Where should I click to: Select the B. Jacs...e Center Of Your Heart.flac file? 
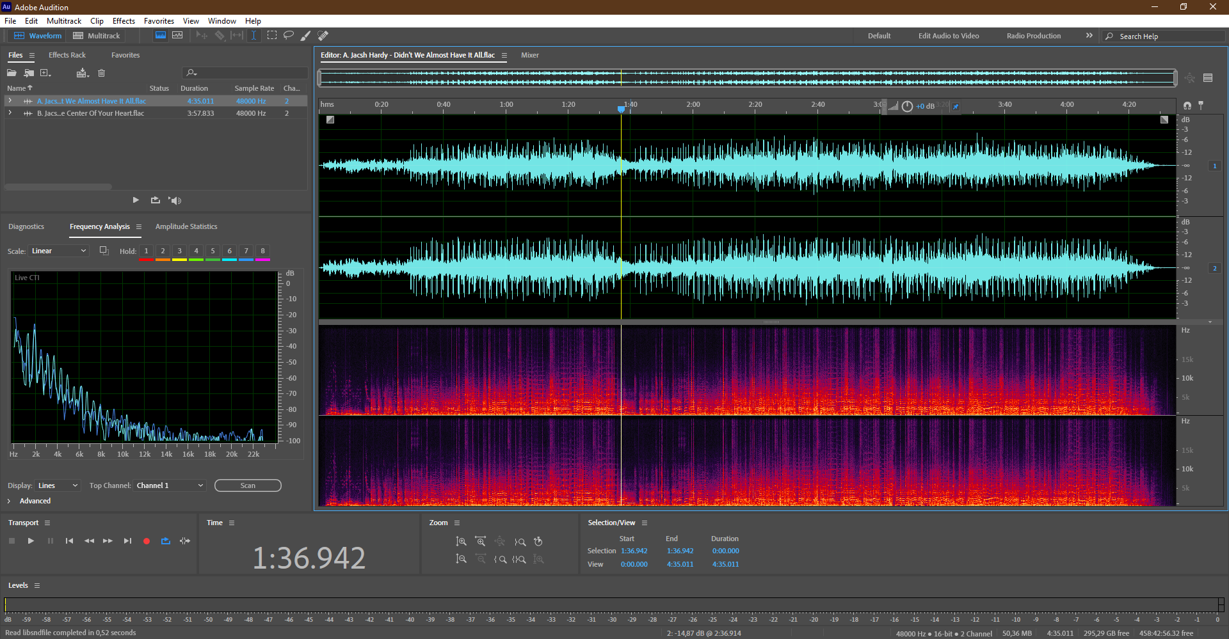pyautogui.click(x=90, y=113)
